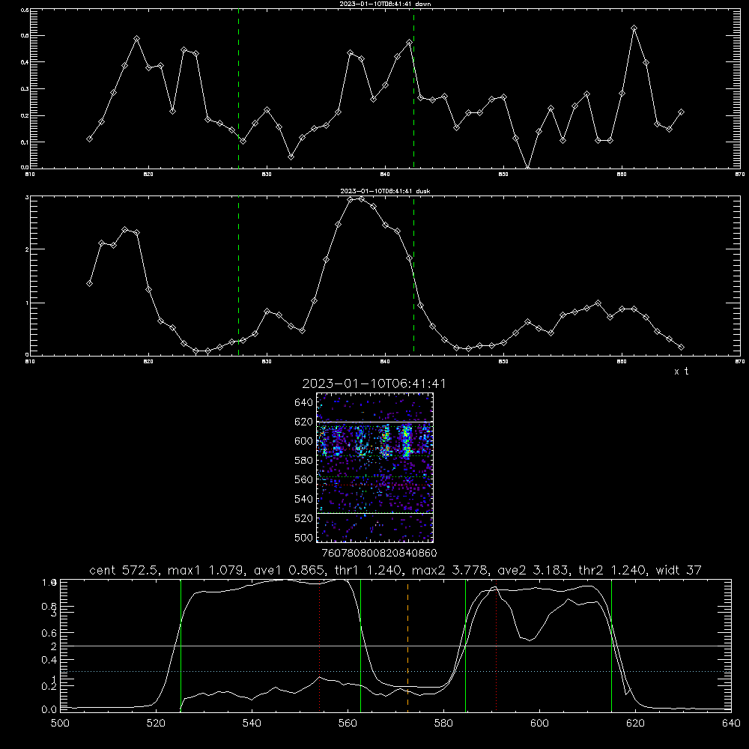Image resolution: width=749 pixels, height=749 pixels.
Task: Click x-axis label 830 on dawn plot
Action: coord(267,175)
